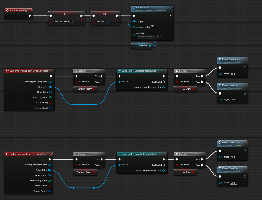This screenshot has width=262, height=200.
Task: Click browse-to-asset magnifier icon beside Material
Action: pos(161,37)
